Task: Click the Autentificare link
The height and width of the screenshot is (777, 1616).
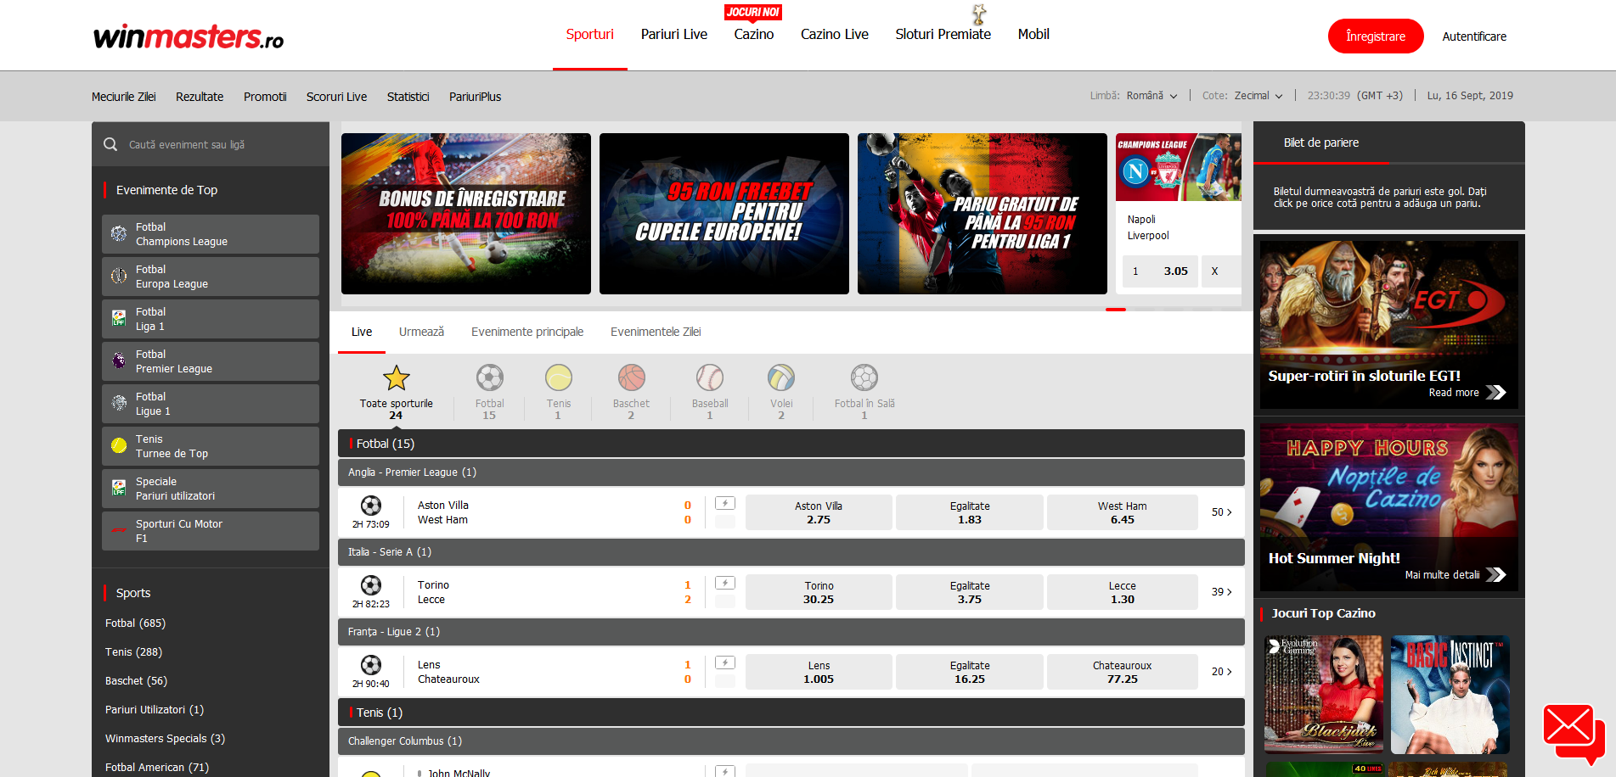Action: pyautogui.click(x=1474, y=36)
